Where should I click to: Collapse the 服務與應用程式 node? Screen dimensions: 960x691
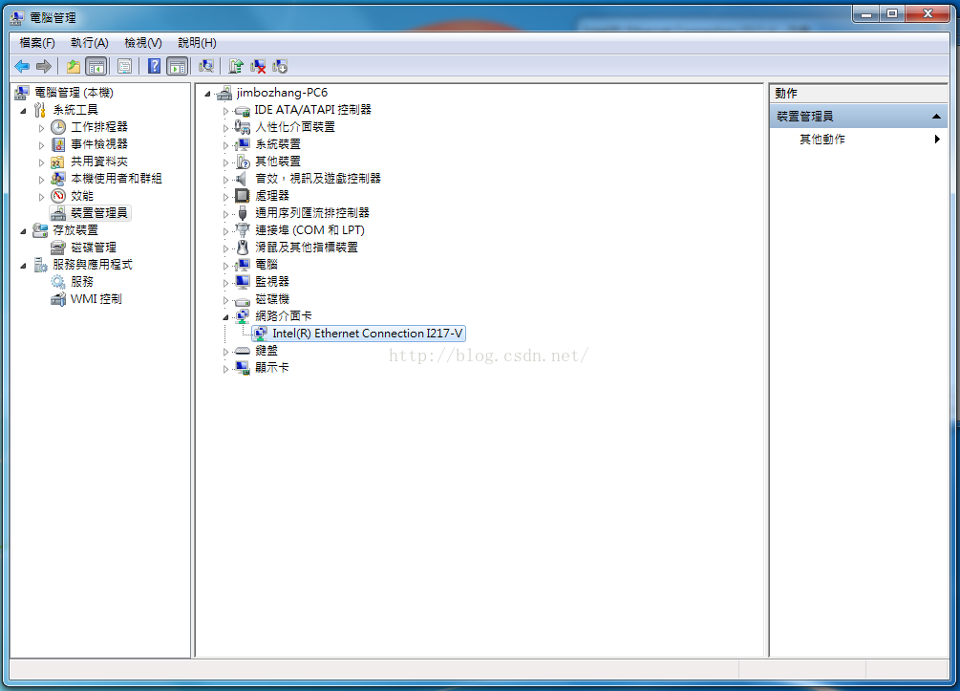[x=23, y=266]
